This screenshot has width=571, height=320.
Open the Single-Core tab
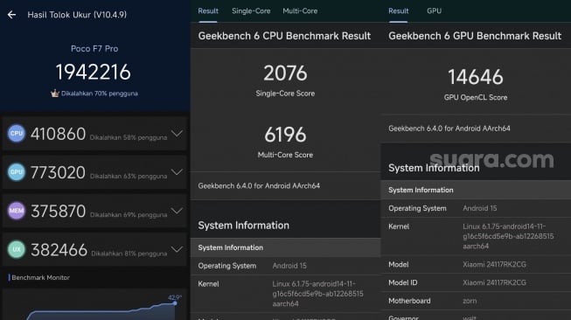pyautogui.click(x=251, y=10)
